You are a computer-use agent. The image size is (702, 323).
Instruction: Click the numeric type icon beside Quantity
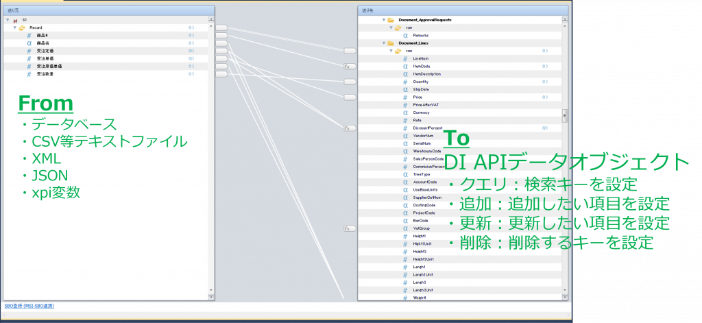tap(406, 82)
